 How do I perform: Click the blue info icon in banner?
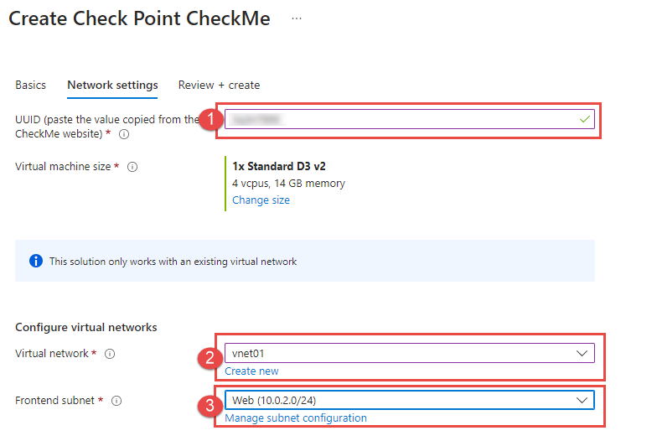[36, 261]
